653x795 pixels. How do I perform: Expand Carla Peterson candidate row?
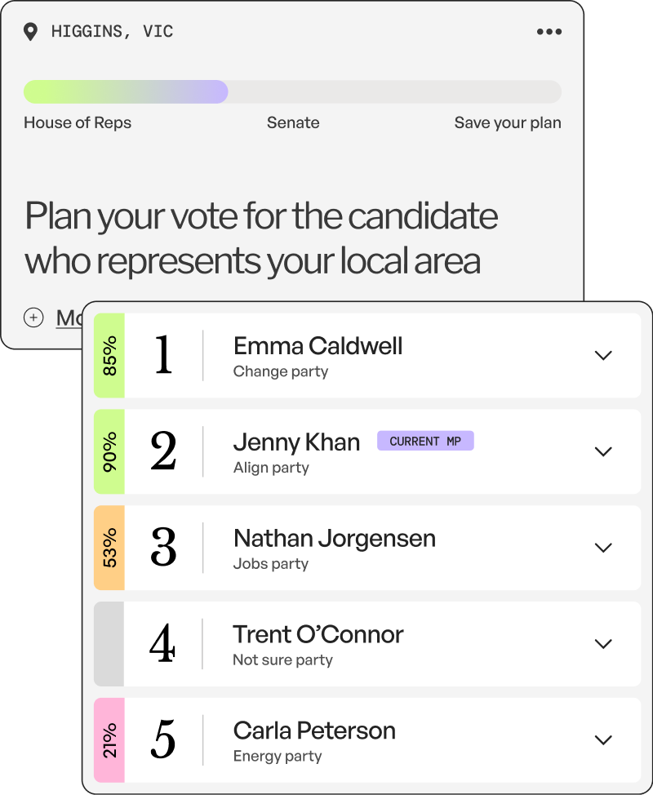(603, 740)
